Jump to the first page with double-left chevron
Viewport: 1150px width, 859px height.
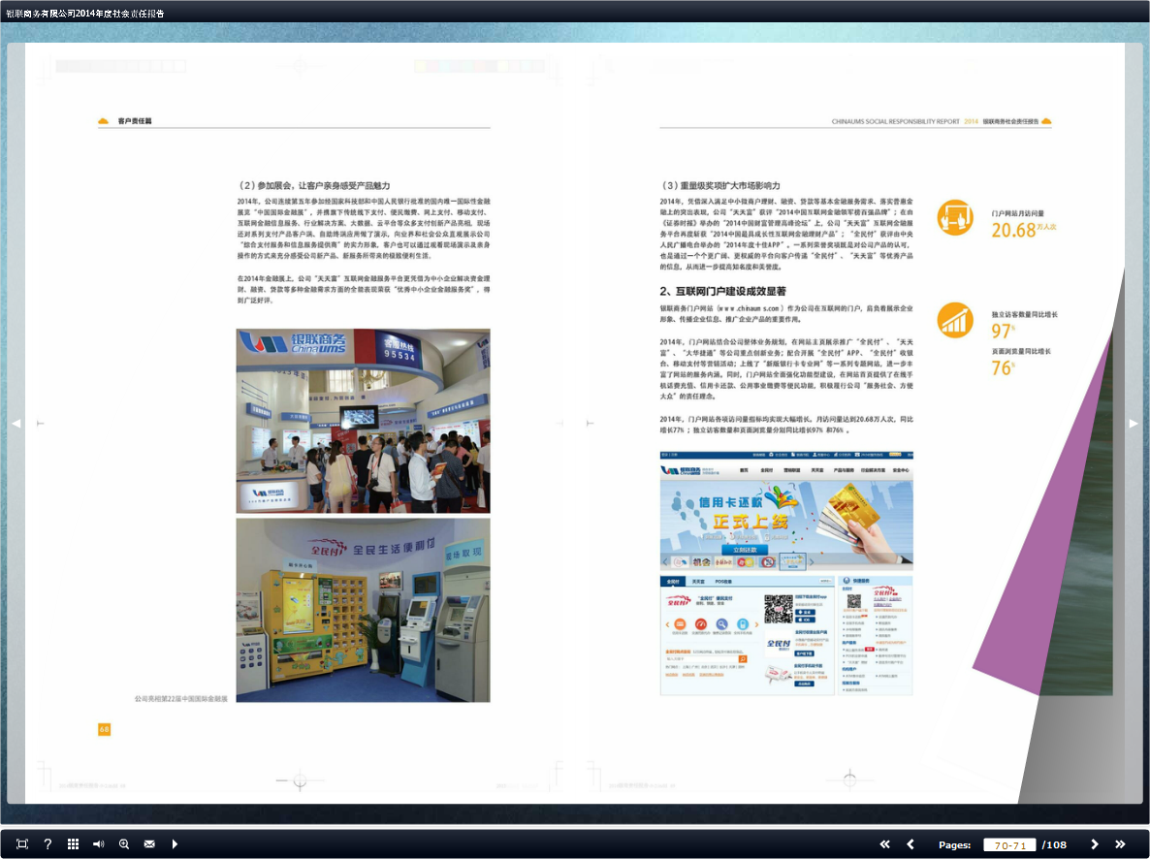(x=884, y=844)
